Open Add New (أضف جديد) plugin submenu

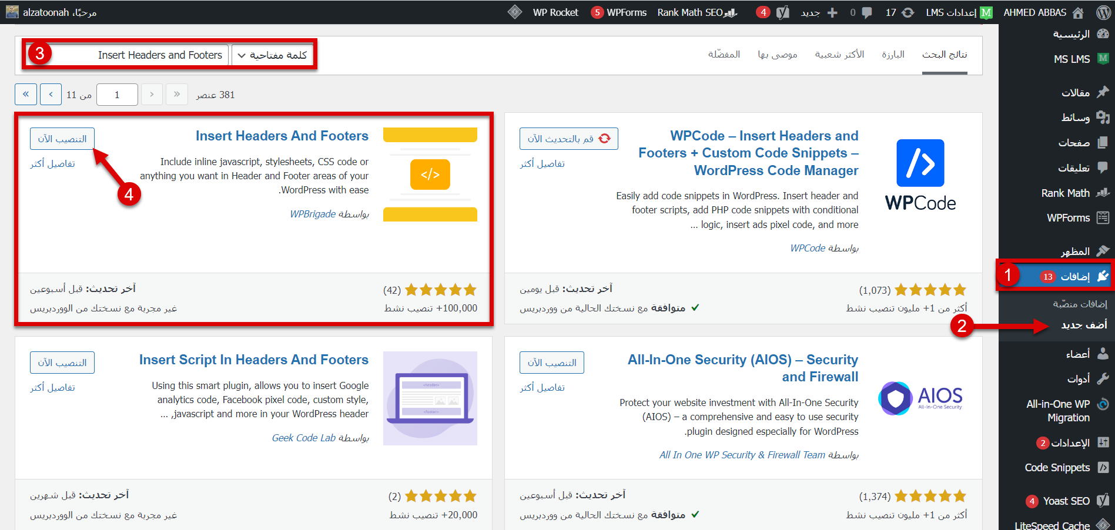click(x=1083, y=324)
